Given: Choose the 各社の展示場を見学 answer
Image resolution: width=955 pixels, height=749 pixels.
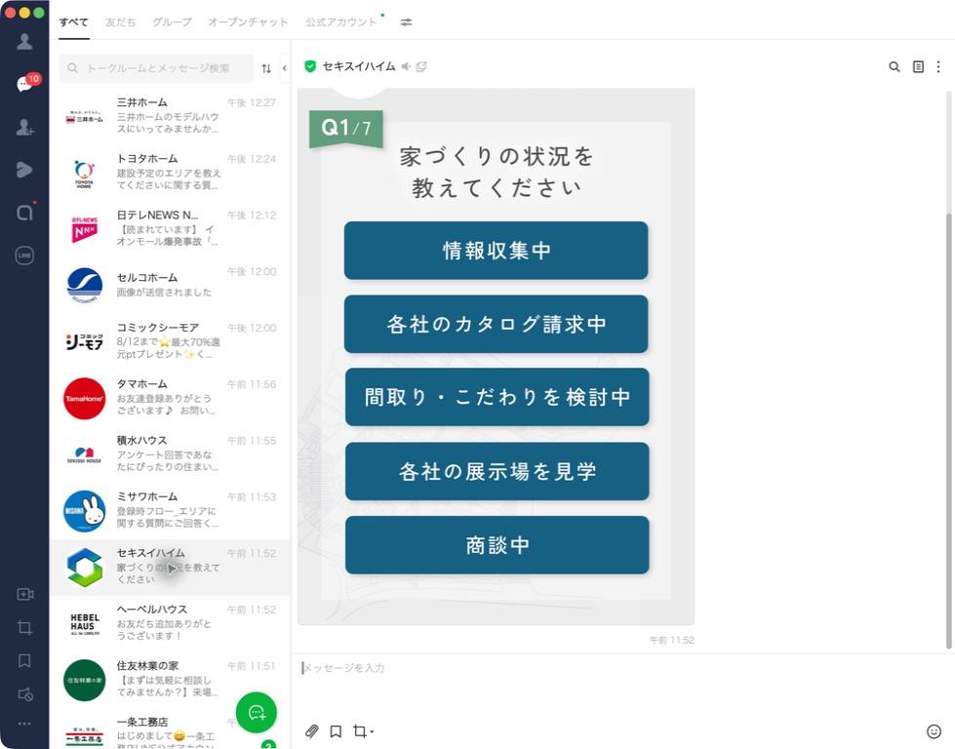Looking at the screenshot, I should tap(497, 471).
